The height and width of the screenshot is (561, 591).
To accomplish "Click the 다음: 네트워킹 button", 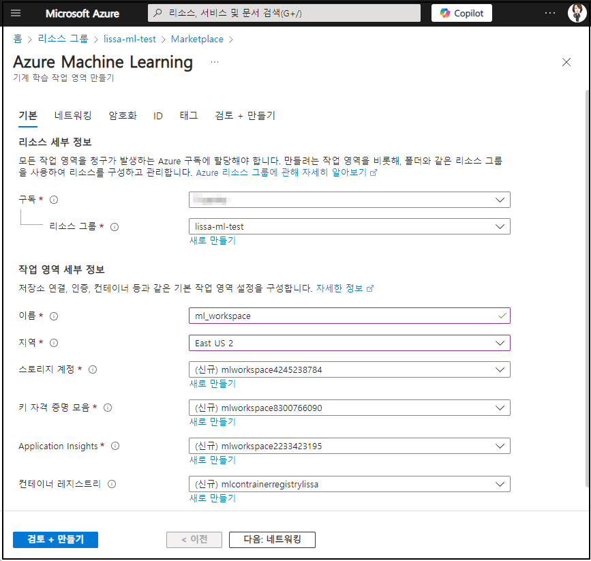I will [271, 539].
